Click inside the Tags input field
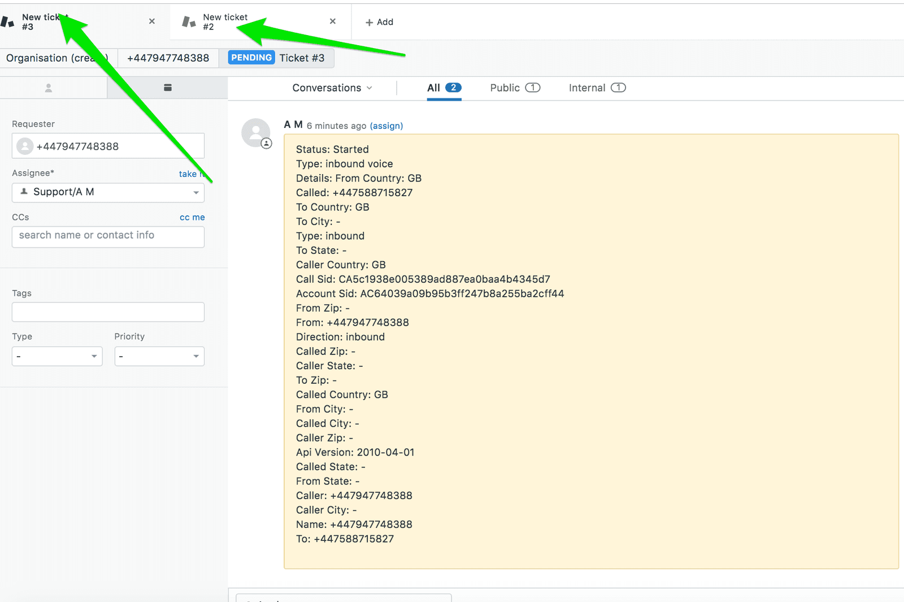Screen dimensions: 904x602 [107, 311]
